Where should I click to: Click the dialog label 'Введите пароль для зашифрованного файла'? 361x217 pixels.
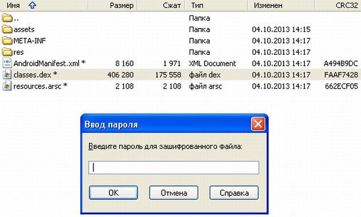point(165,146)
